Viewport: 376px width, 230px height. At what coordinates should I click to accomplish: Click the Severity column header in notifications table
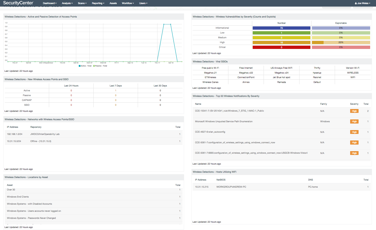pyautogui.click(x=354, y=104)
